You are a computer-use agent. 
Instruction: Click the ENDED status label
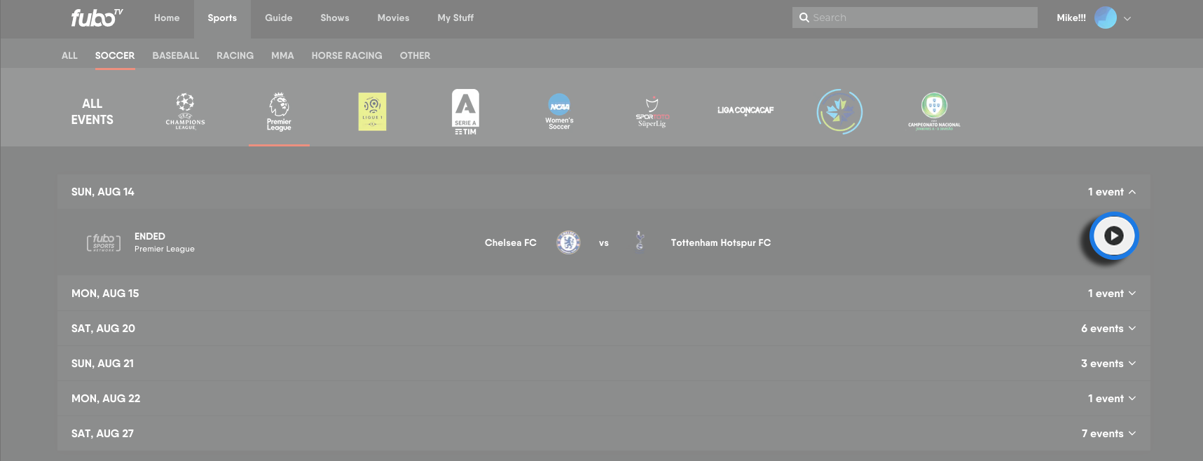(x=150, y=236)
